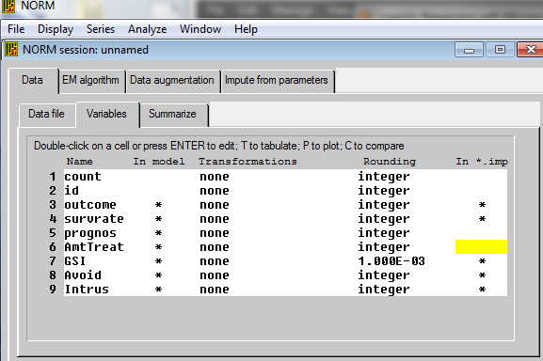Switch to the Summarize sub-tab

pyautogui.click(x=172, y=114)
